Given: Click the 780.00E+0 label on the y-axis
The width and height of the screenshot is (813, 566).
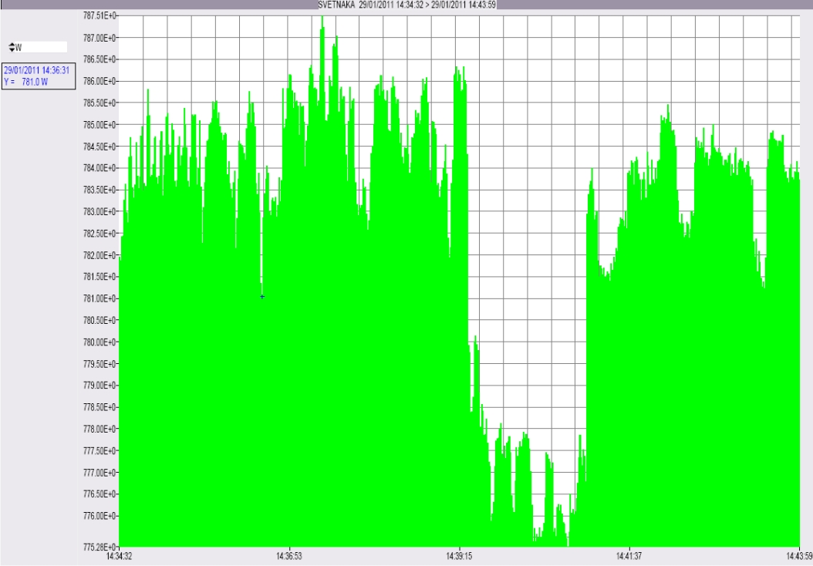Looking at the screenshot, I should (x=100, y=342).
